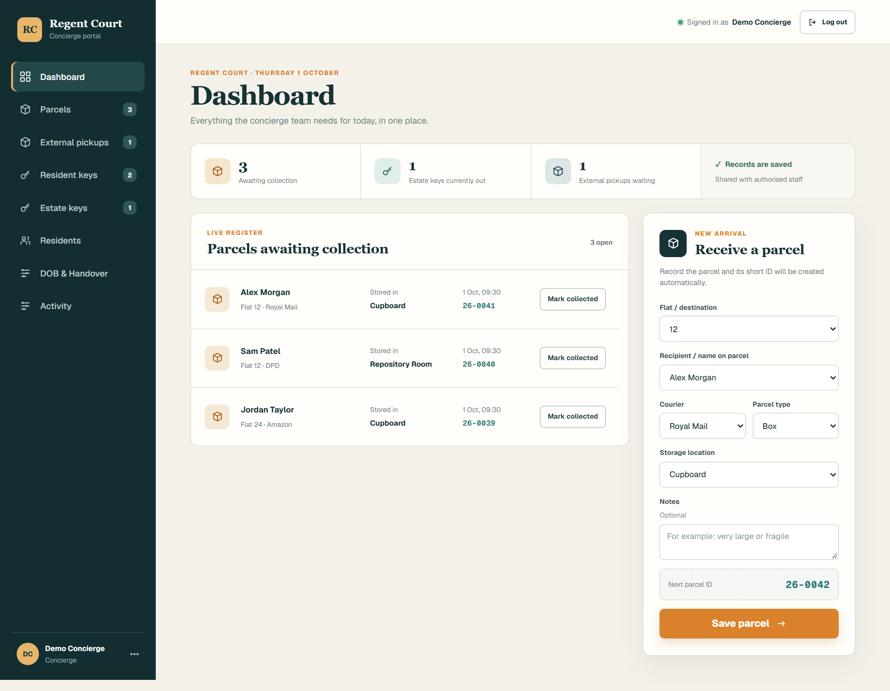Click the Parcels count badge showing 3
This screenshot has width=890, height=691.
coord(130,110)
